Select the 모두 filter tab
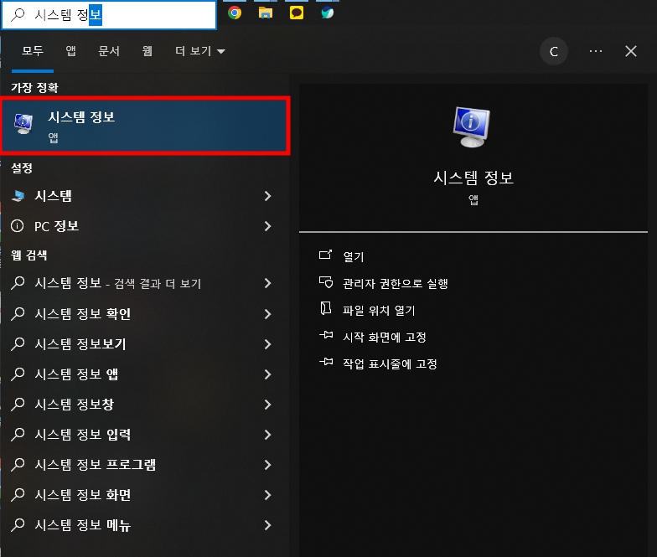The image size is (657, 557). (33, 51)
